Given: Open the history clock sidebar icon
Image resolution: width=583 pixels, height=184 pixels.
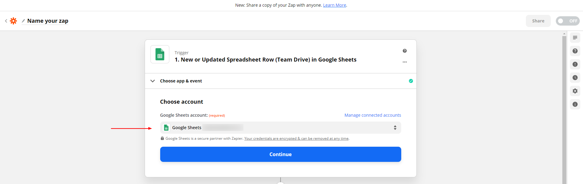Looking at the screenshot, I should (575, 78).
